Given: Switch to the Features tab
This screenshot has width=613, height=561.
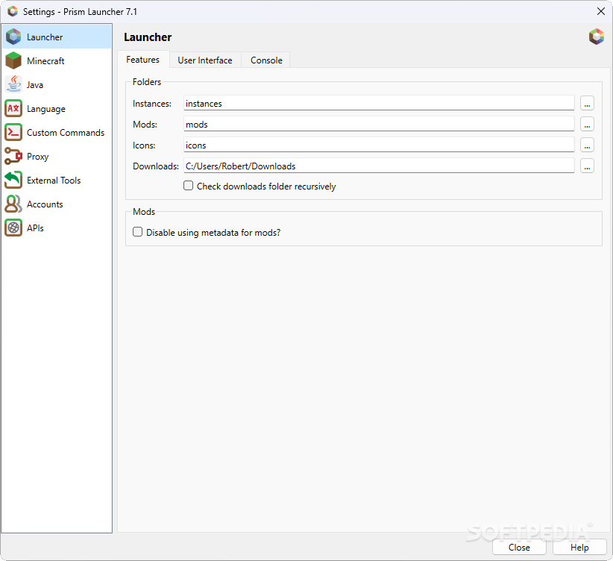Looking at the screenshot, I should (x=143, y=60).
